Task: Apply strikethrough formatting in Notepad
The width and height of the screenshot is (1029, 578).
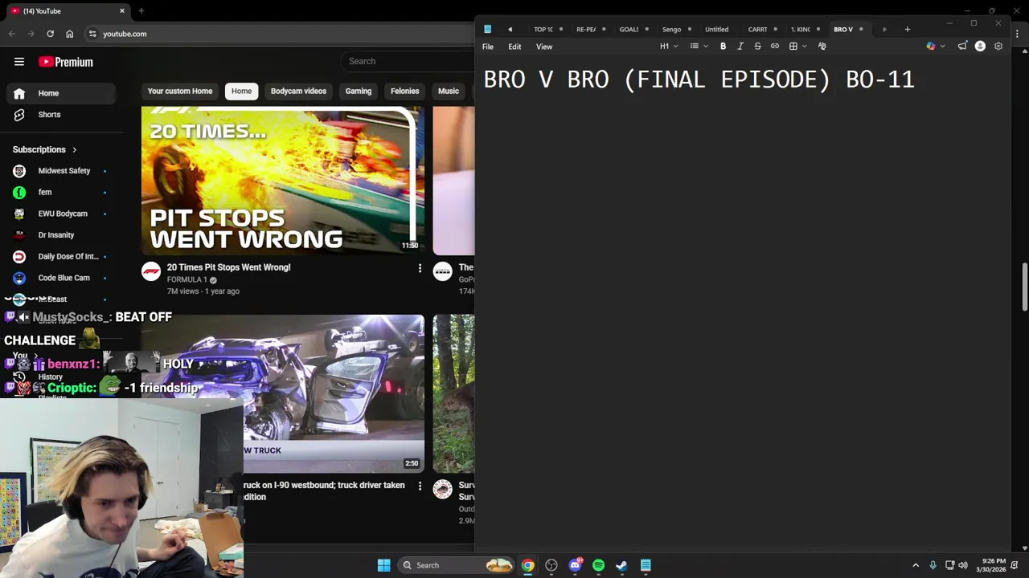Action: 757,47
